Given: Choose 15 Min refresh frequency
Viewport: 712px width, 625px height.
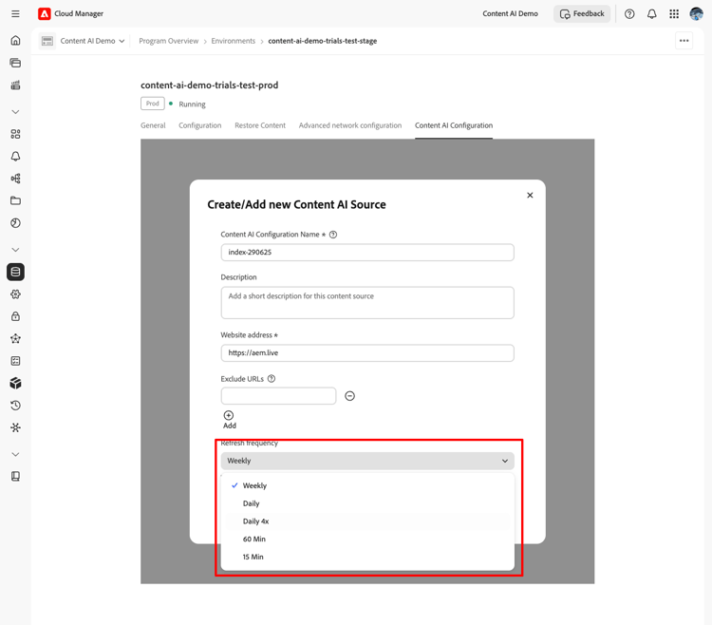Looking at the screenshot, I should click(x=367, y=557).
